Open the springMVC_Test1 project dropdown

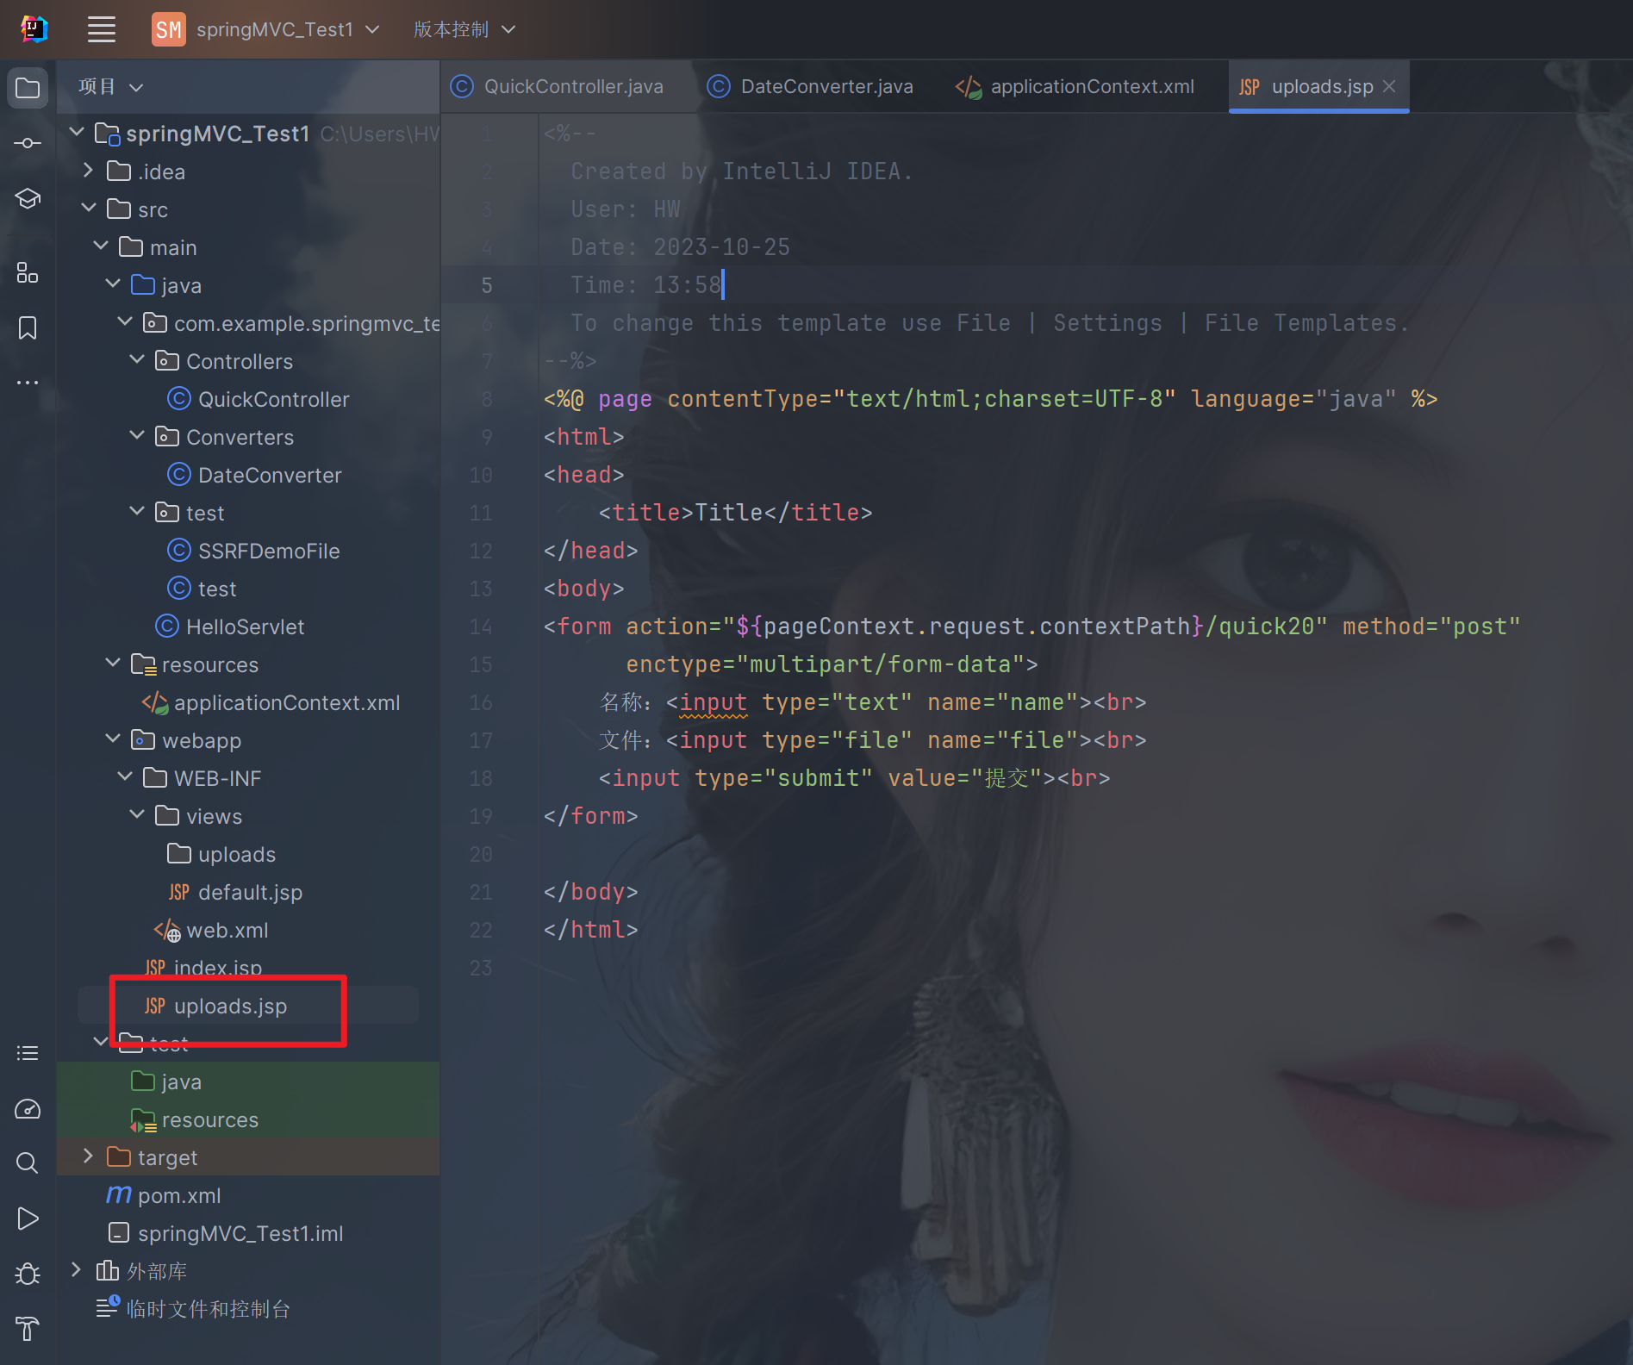[288, 29]
